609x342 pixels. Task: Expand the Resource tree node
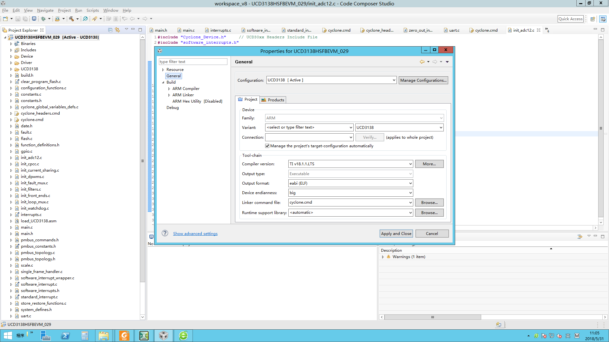(163, 70)
